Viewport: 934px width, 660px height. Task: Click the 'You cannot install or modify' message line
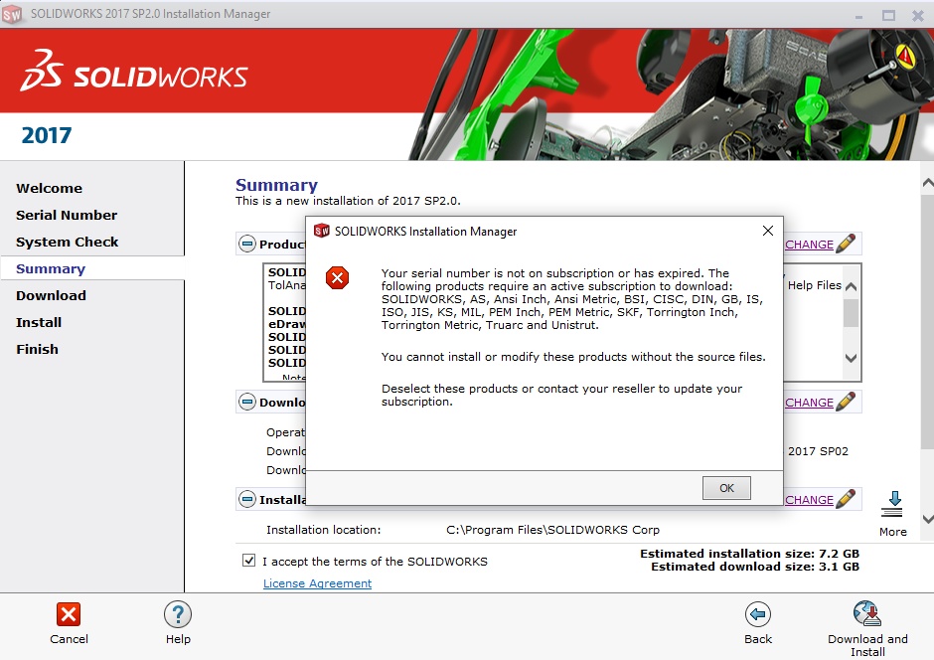pos(573,356)
